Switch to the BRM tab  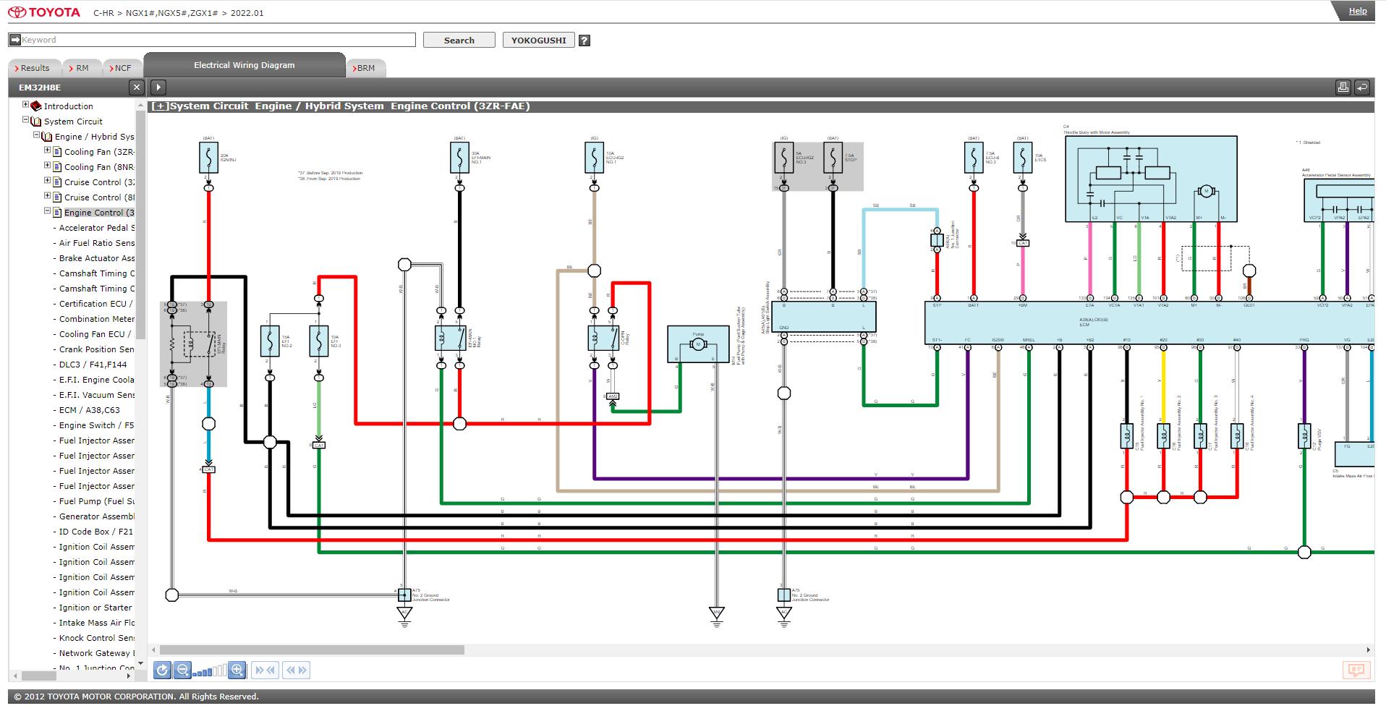366,68
